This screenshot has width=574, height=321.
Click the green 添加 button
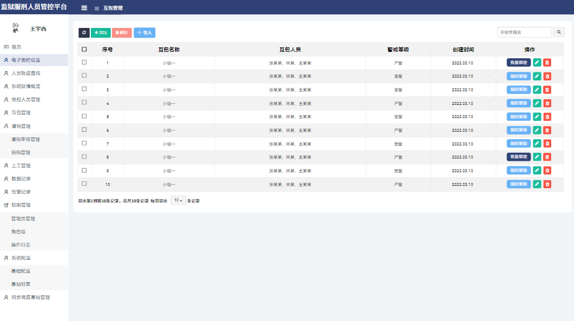pyautogui.click(x=101, y=33)
